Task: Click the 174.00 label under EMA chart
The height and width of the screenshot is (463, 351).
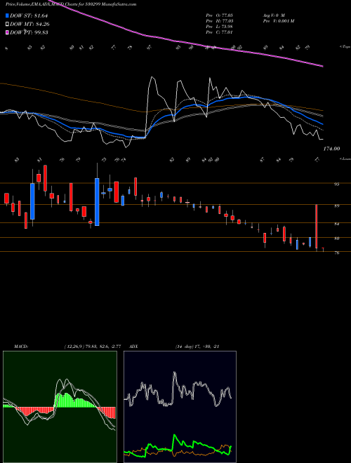Action: [331, 149]
